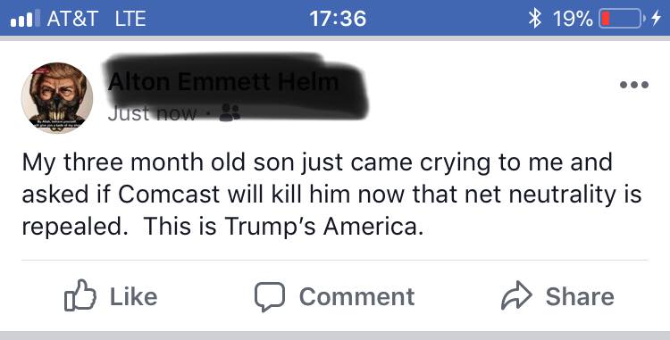Click the poster's profile picture
This screenshot has width=670, height=340.
[57, 98]
